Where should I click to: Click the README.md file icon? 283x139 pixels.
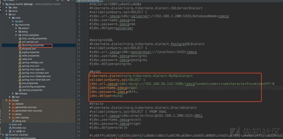pos(10,128)
